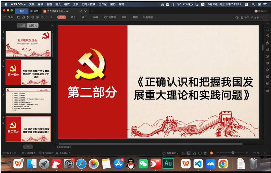The image size is (271, 173).
Task: Switch to the 插入 ribbon tab
Action: [73, 17]
